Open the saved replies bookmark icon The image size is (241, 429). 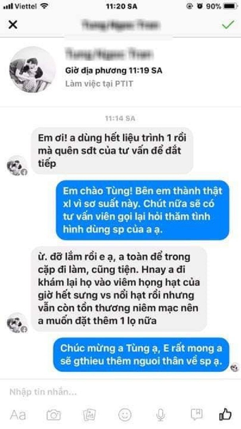pyautogui.click(x=197, y=415)
